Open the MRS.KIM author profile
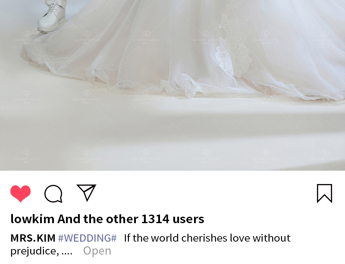This screenshot has width=345, height=264. [33, 238]
